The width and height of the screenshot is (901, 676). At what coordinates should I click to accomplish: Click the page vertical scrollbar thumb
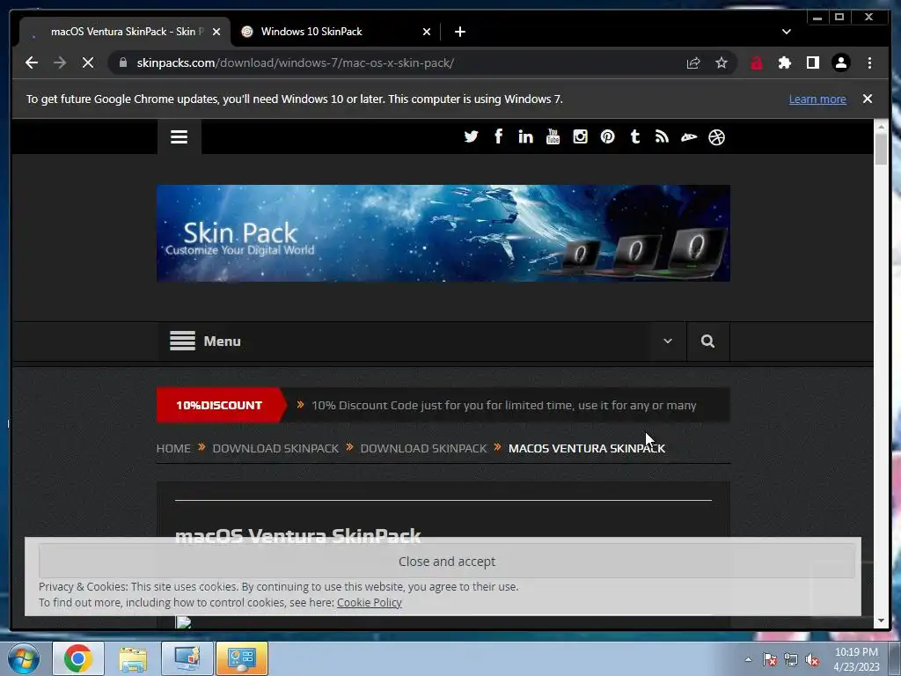point(881,148)
